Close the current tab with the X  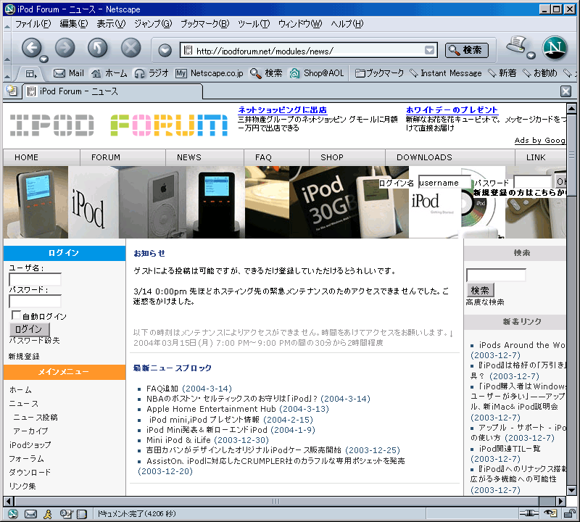565,91
